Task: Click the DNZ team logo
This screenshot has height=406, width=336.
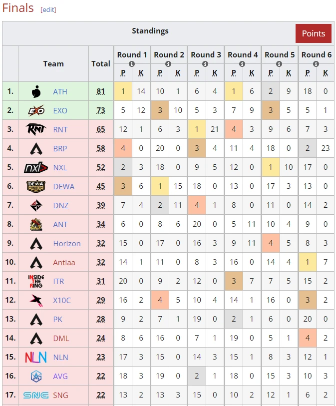Action: point(36,206)
